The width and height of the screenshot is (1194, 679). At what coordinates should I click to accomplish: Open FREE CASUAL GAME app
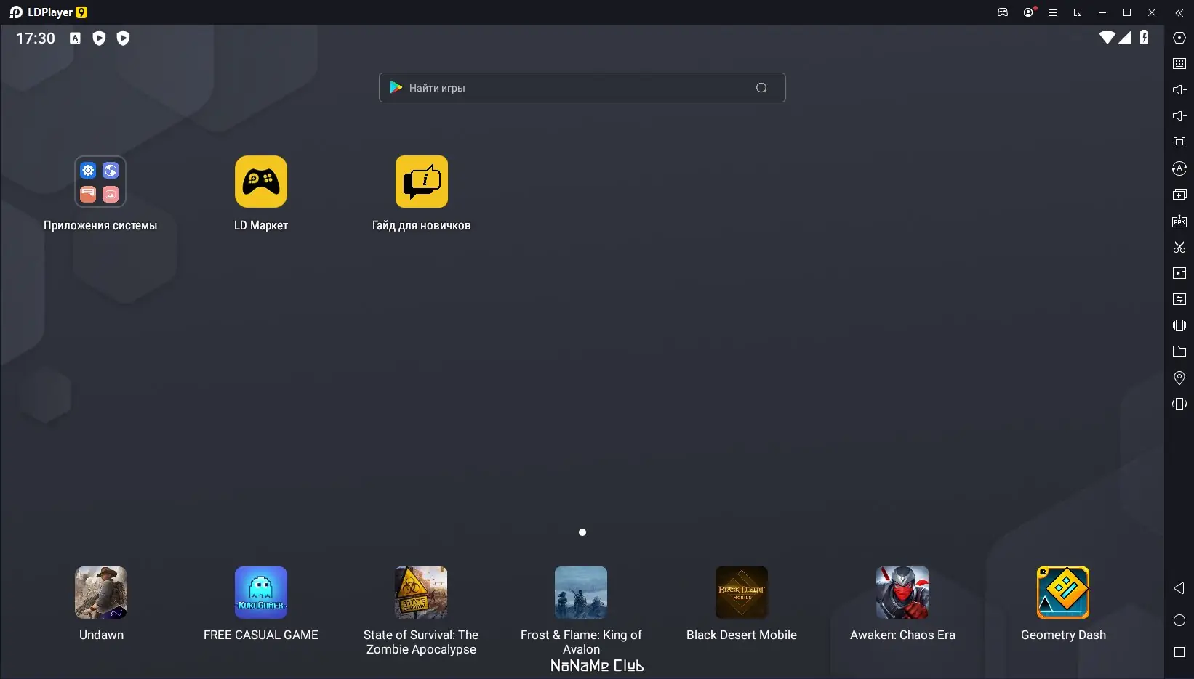[261, 593]
